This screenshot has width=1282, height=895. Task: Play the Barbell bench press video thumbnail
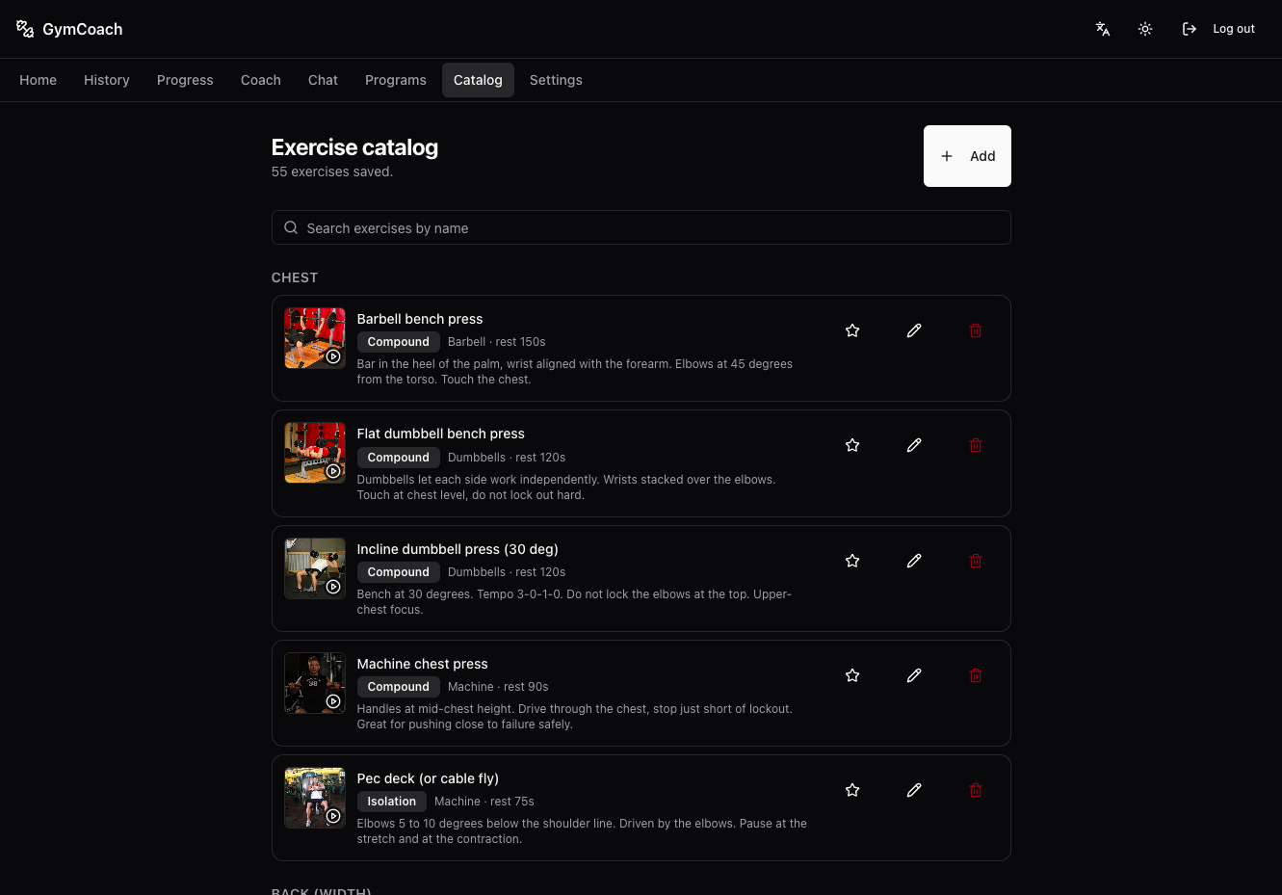[x=315, y=338]
